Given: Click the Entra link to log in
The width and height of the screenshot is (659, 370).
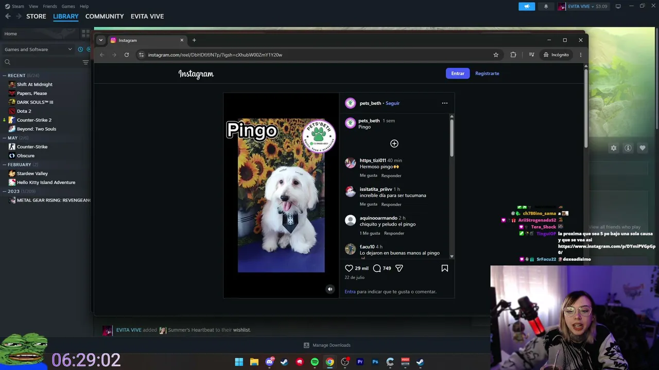Looking at the screenshot, I should 350,292.
